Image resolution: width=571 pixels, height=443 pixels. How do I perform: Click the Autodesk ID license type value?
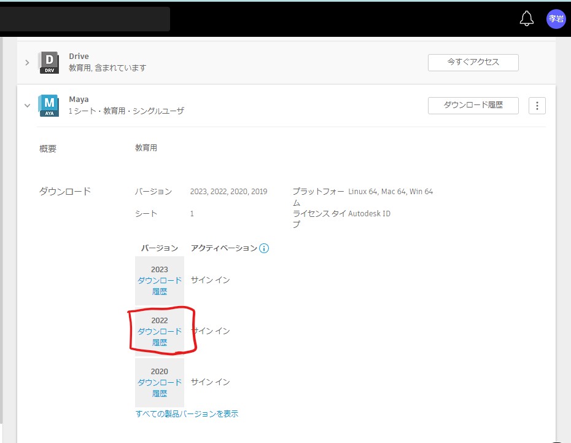point(369,213)
